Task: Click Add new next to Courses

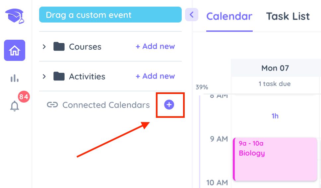Action: click(155, 46)
